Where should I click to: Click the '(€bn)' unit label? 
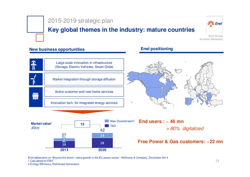pos(35,128)
